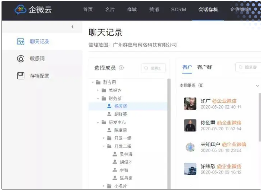Collapse the sidebar with the left arrow
Image resolution: width=263 pixels, height=191 pixels.
point(72,27)
